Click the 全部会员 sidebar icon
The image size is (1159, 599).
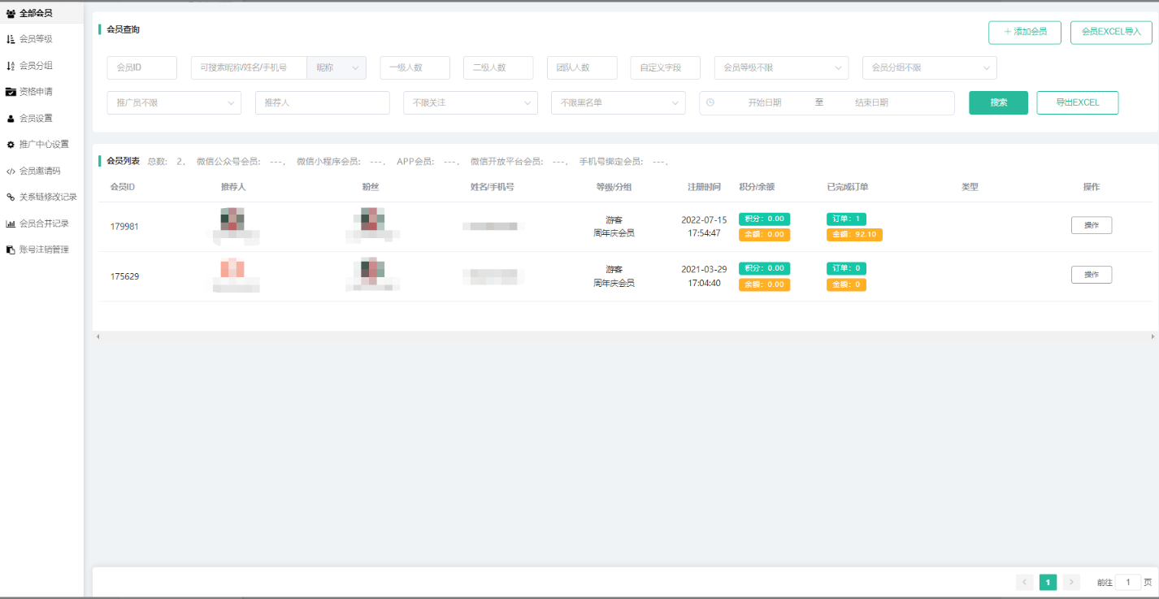pyautogui.click(x=11, y=13)
